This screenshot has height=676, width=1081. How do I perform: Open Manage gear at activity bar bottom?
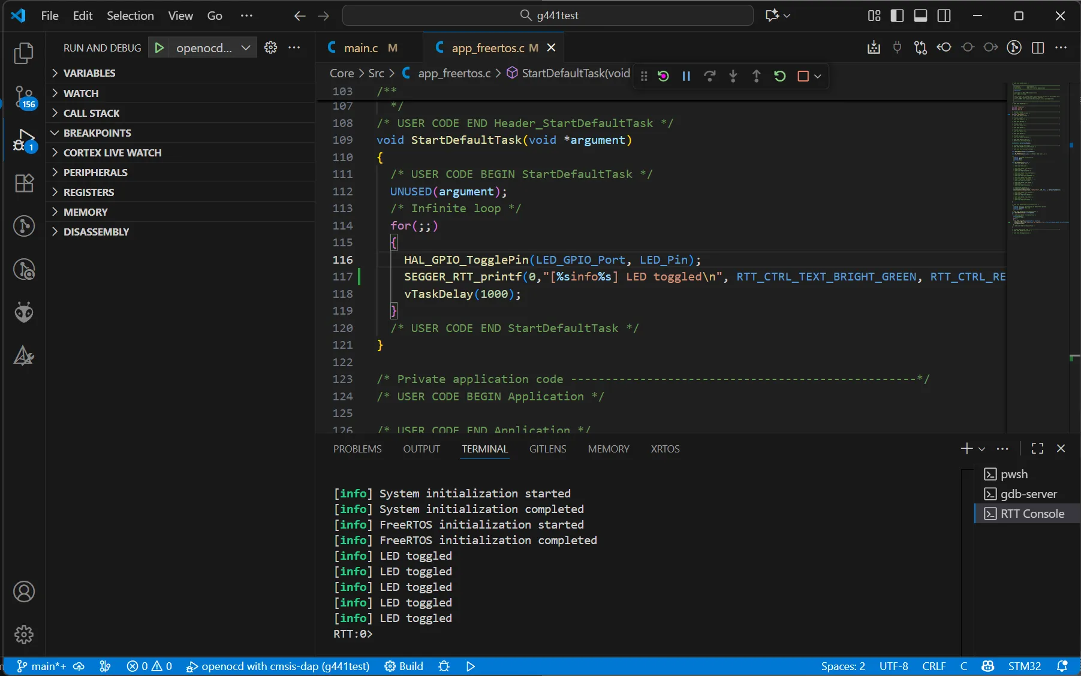[x=24, y=635]
